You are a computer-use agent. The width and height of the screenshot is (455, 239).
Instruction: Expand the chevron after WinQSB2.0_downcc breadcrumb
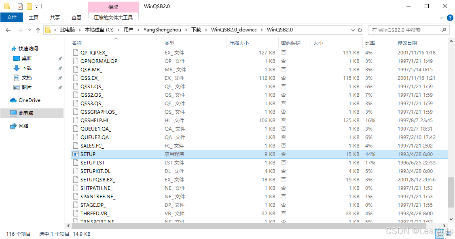(x=262, y=30)
